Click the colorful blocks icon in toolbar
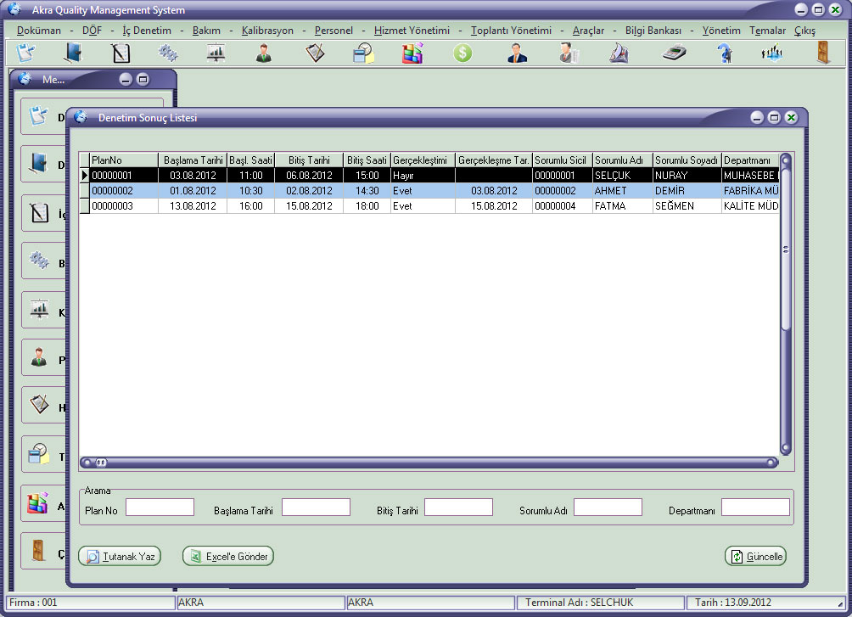 (x=412, y=53)
